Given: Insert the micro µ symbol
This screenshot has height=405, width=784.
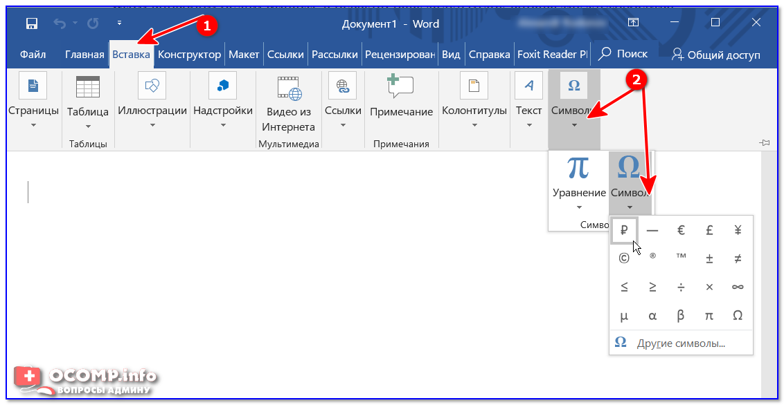Looking at the screenshot, I should pos(623,315).
